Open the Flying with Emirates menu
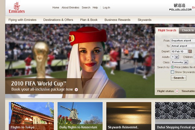The height and width of the screenshot is (130, 195). pyautogui.click(x=22, y=20)
